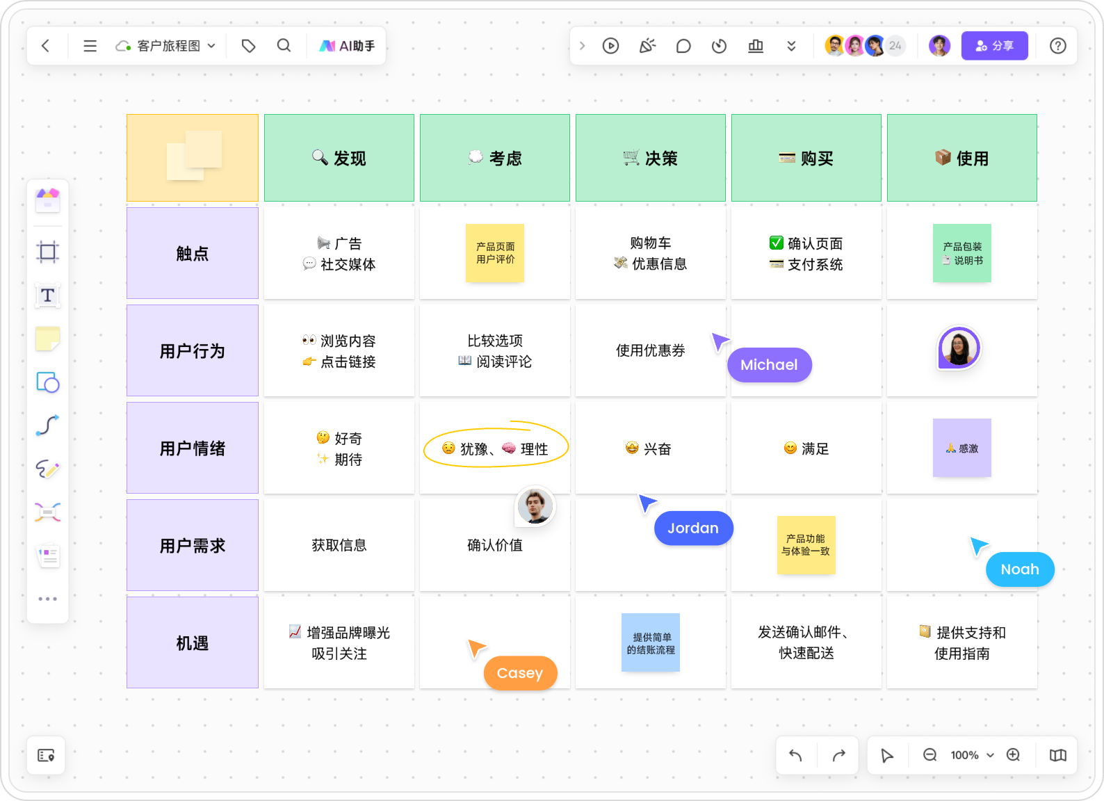This screenshot has width=1104, height=801.
Task: Redo the last action
Action: point(839,755)
